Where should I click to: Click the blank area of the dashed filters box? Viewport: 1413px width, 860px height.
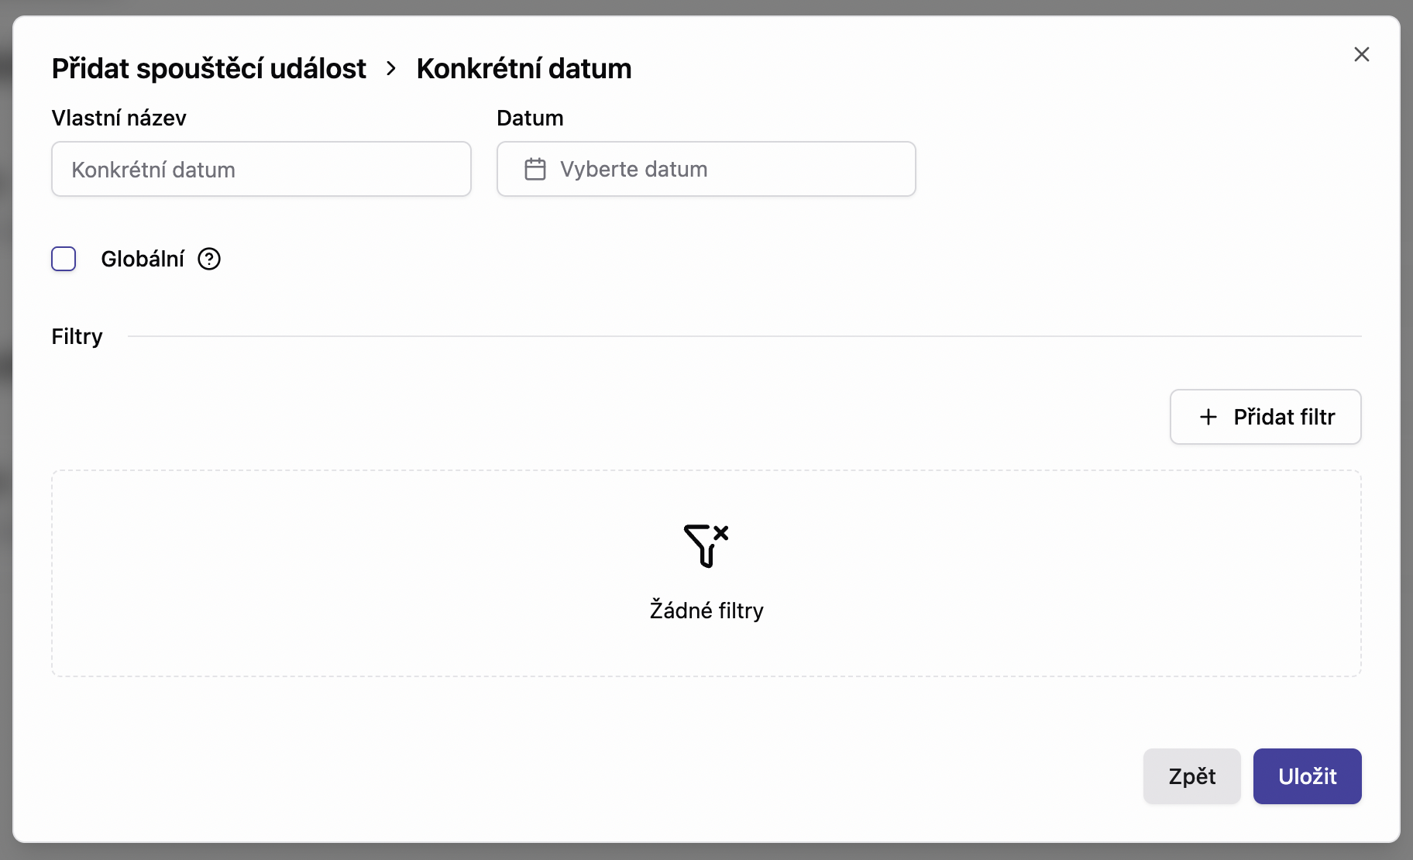coord(310,573)
